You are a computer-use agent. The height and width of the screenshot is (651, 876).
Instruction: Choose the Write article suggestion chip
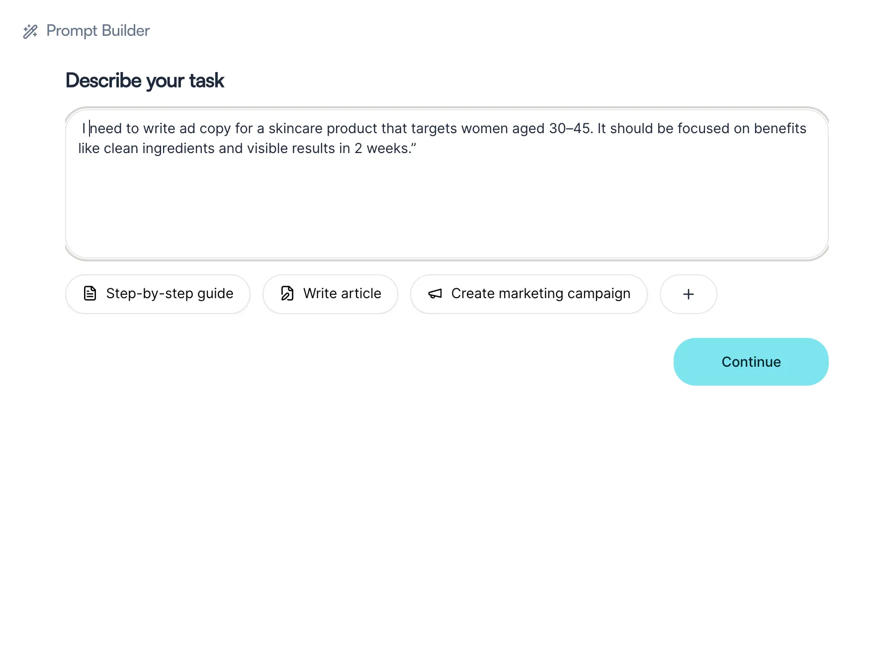click(x=330, y=294)
